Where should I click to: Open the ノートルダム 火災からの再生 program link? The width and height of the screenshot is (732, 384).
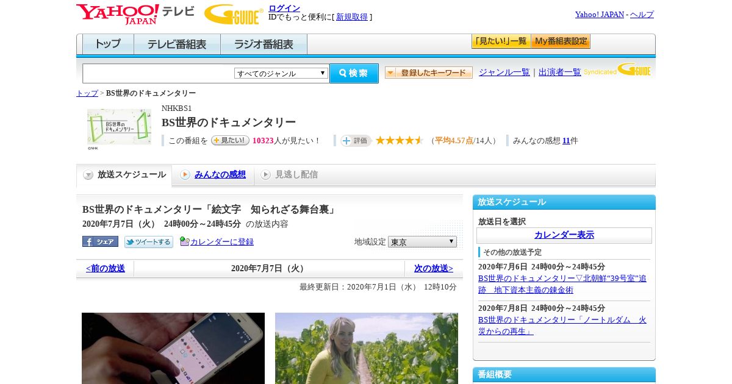pyautogui.click(x=562, y=325)
